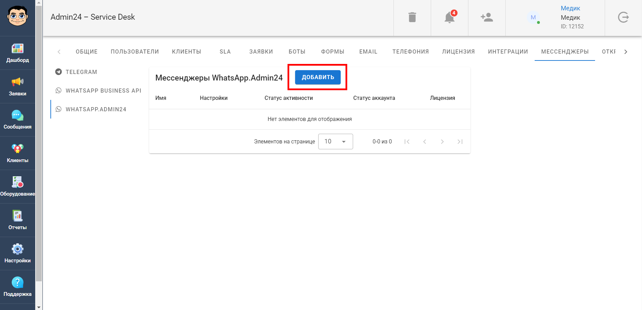Click the Admin24 – Service Desk title
Screen dimensions: 642x310
[93, 17]
